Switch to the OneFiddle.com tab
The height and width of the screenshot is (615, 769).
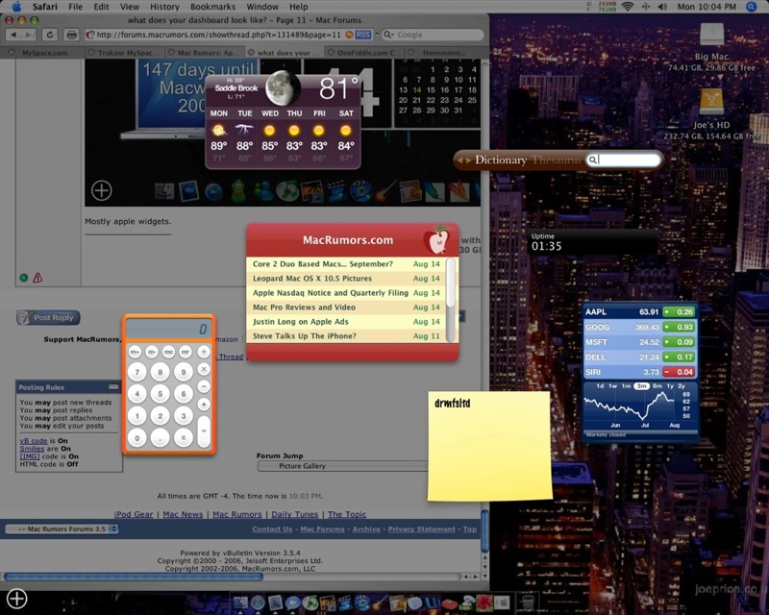366,53
